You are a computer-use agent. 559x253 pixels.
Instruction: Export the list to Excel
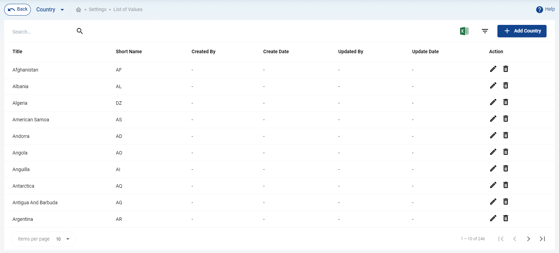(464, 31)
